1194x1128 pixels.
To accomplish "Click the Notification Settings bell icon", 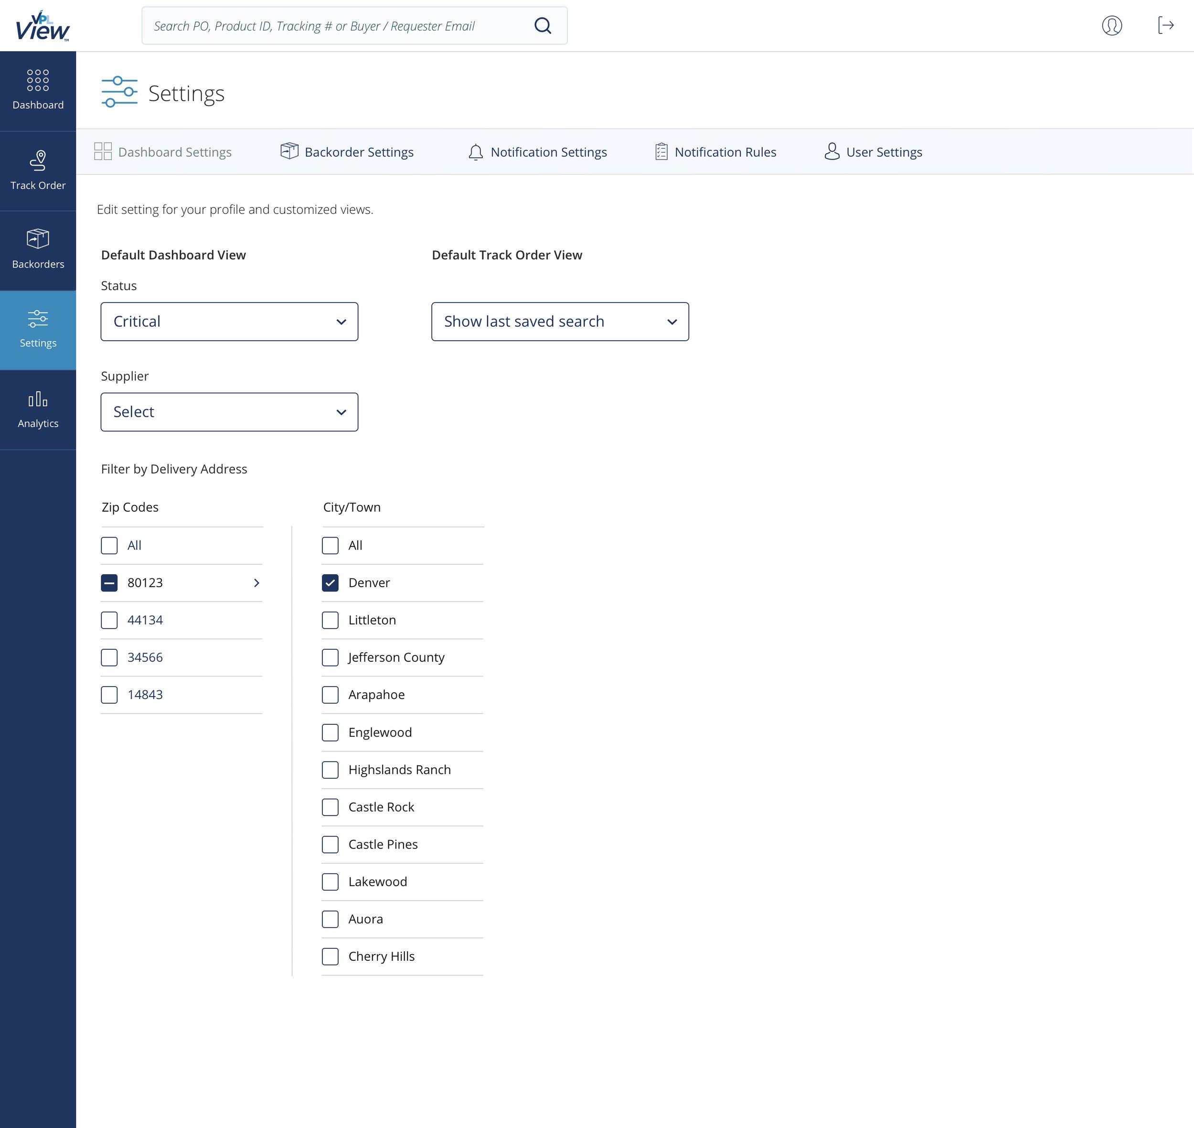I will coord(476,151).
